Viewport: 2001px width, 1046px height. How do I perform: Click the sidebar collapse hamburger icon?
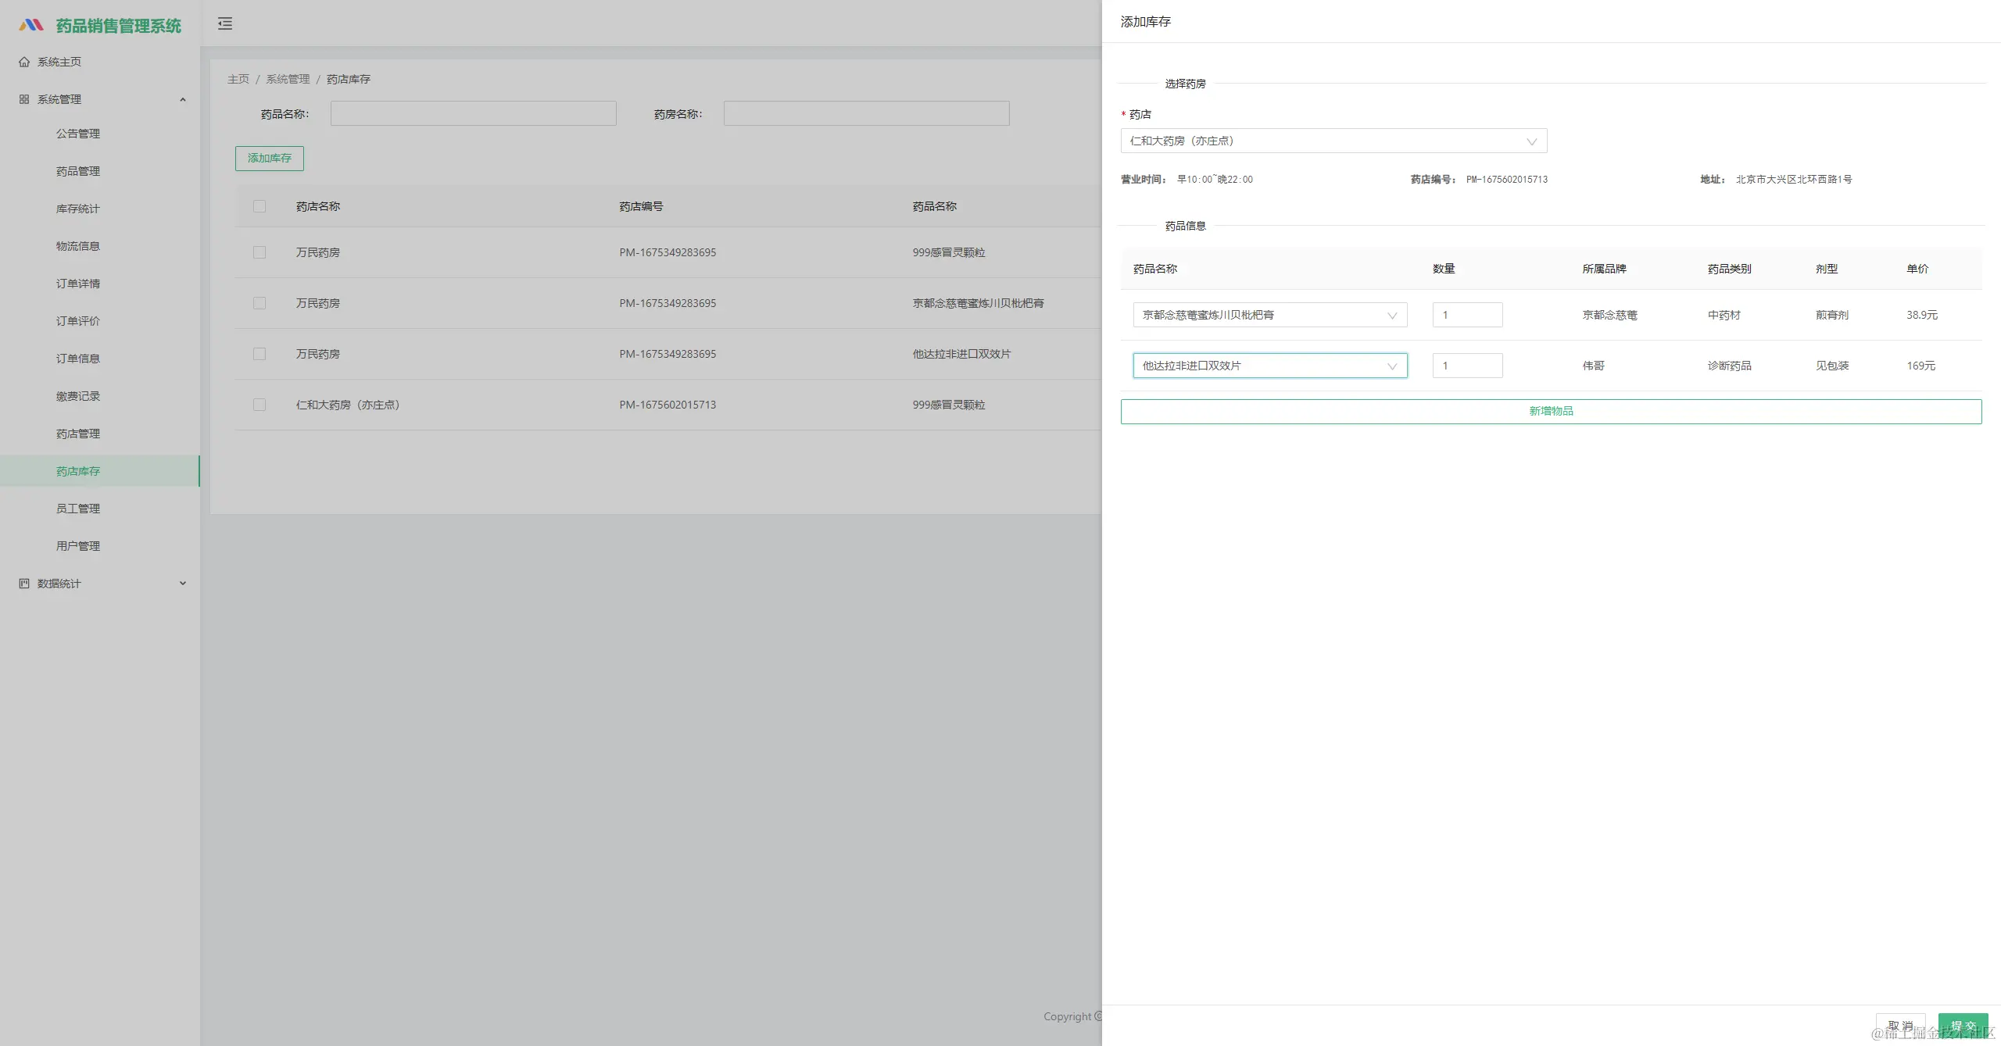coord(225,23)
